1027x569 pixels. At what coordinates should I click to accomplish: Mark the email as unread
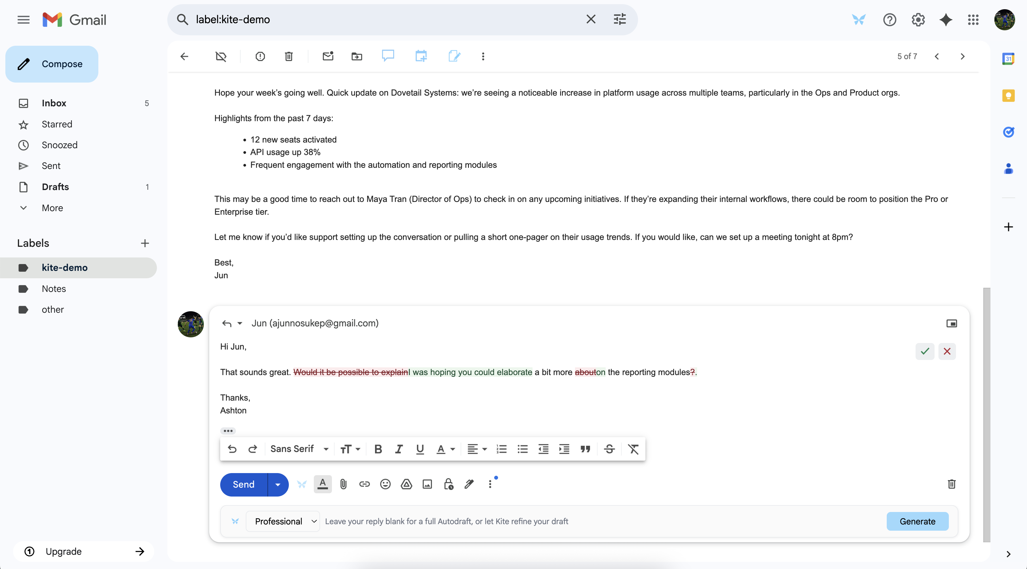point(328,56)
